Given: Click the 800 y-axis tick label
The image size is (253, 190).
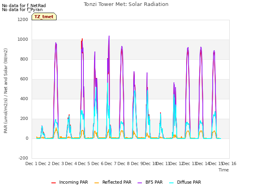Looking at the screenshot, I should [24, 59].
